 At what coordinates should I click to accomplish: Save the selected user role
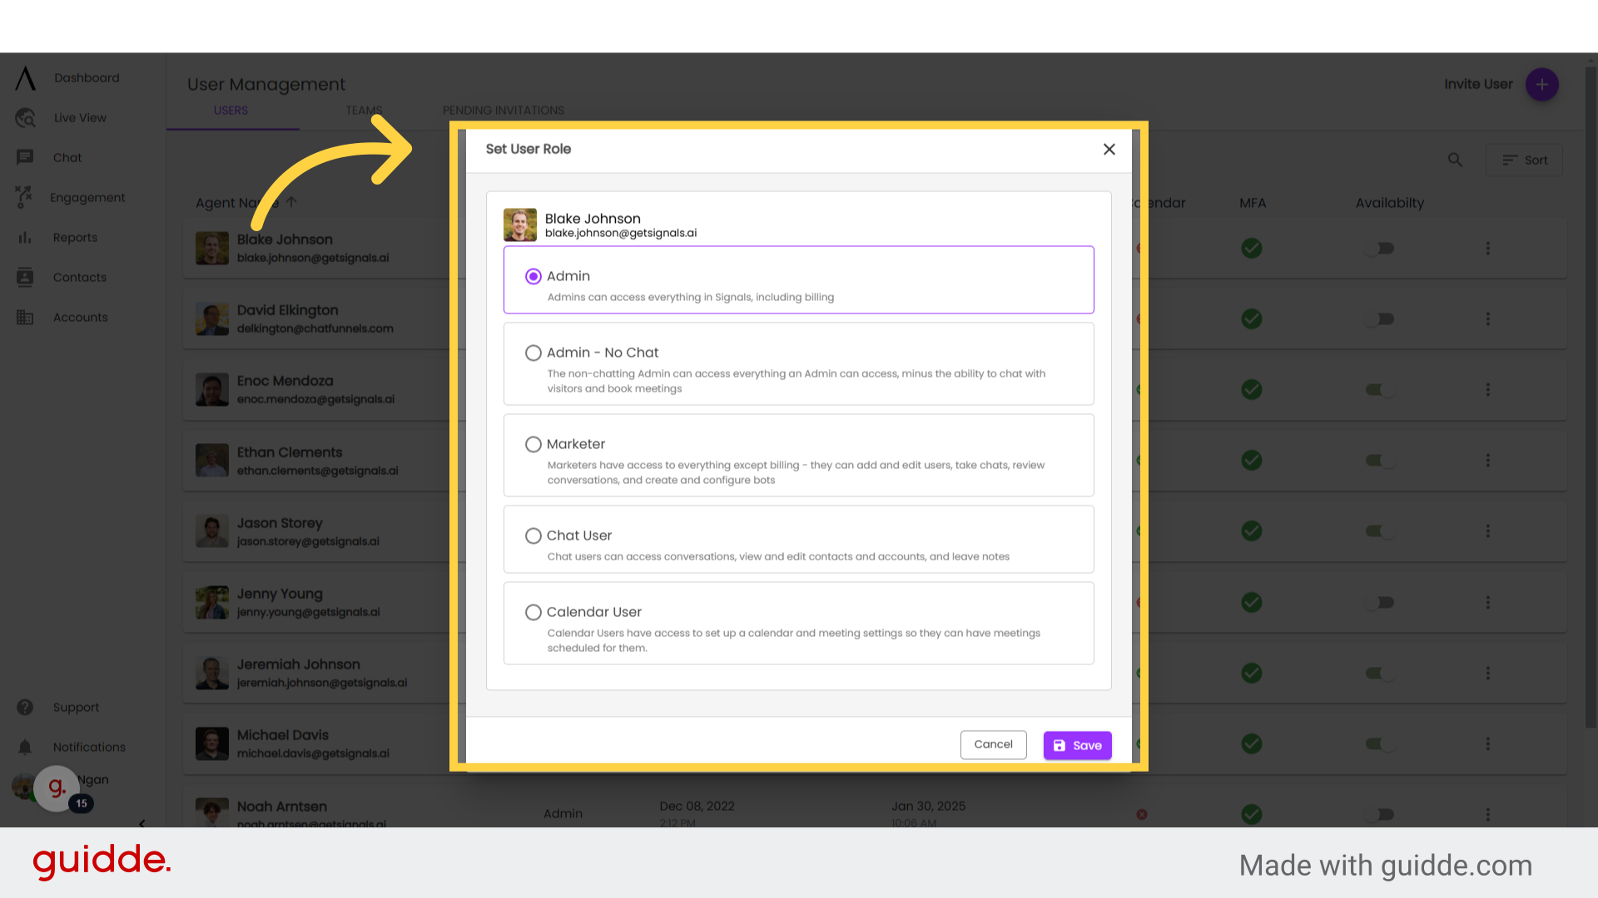click(x=1078, y=745)
